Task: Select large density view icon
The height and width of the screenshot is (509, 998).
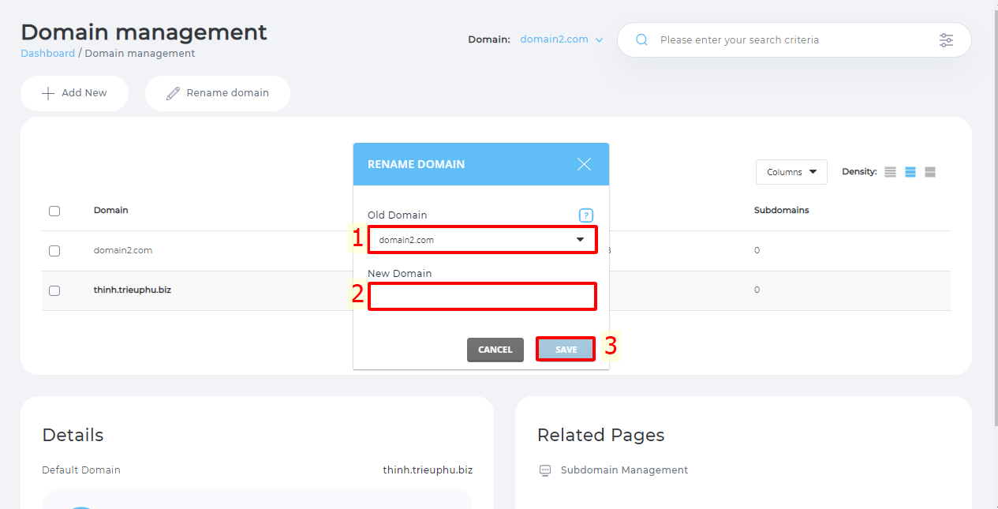Action: pyautogui.click(x=929, y=172)
